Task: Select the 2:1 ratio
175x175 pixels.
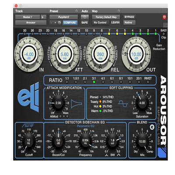Action: point(85,82)
